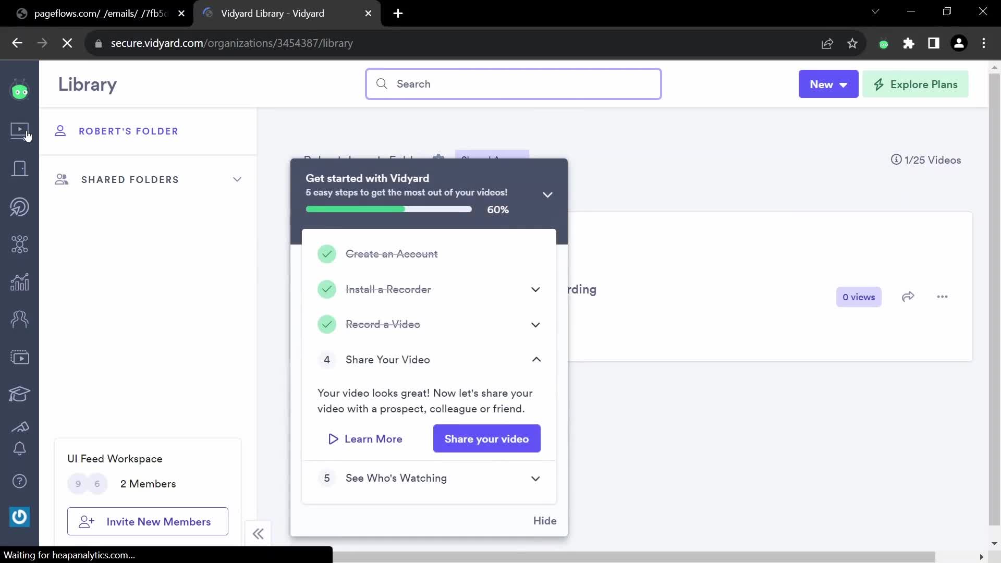Click the info icon beside 1/25 Videos
Screen dimensions: 1001x563
click(x=896, y=160)
